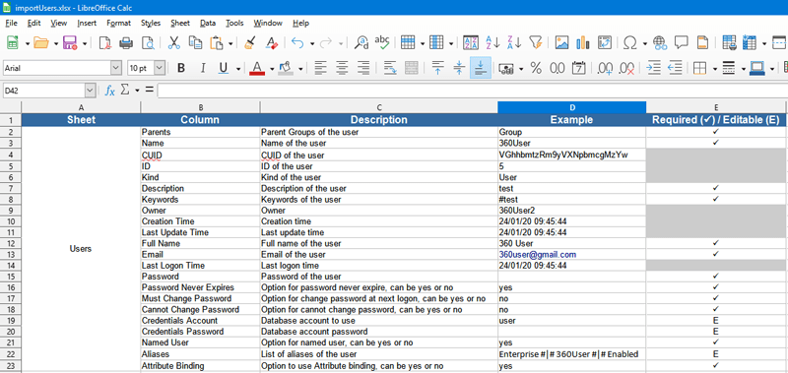
Task: Select the Cut scissors icon
Action: tap(174, 43)
